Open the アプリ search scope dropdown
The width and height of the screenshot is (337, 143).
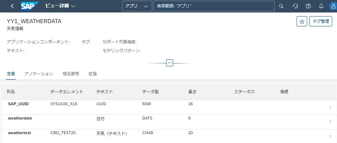(137, 6)
